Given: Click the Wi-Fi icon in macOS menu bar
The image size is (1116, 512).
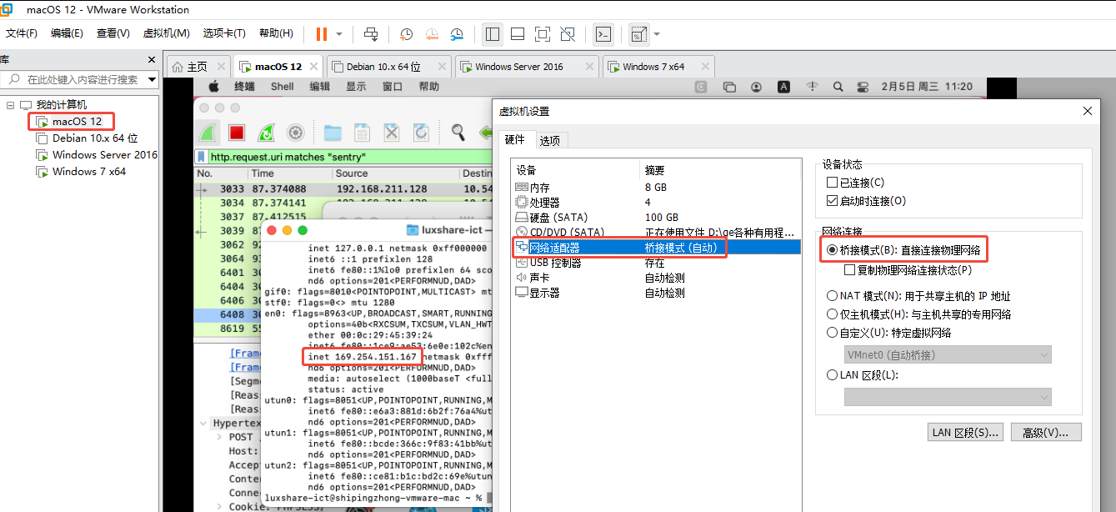Looking at the screenshot, I should (x=813, y=86).
